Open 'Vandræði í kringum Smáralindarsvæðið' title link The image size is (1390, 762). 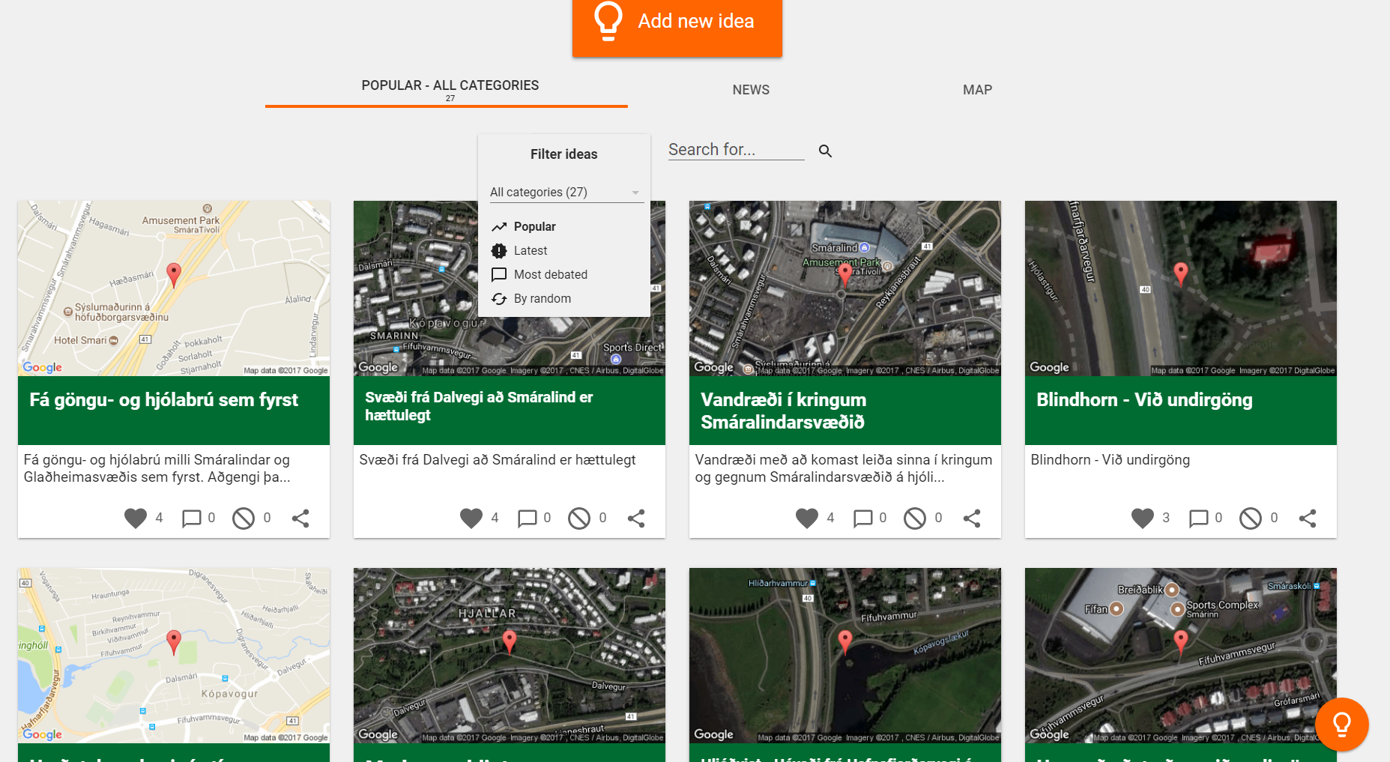(783, 411)
